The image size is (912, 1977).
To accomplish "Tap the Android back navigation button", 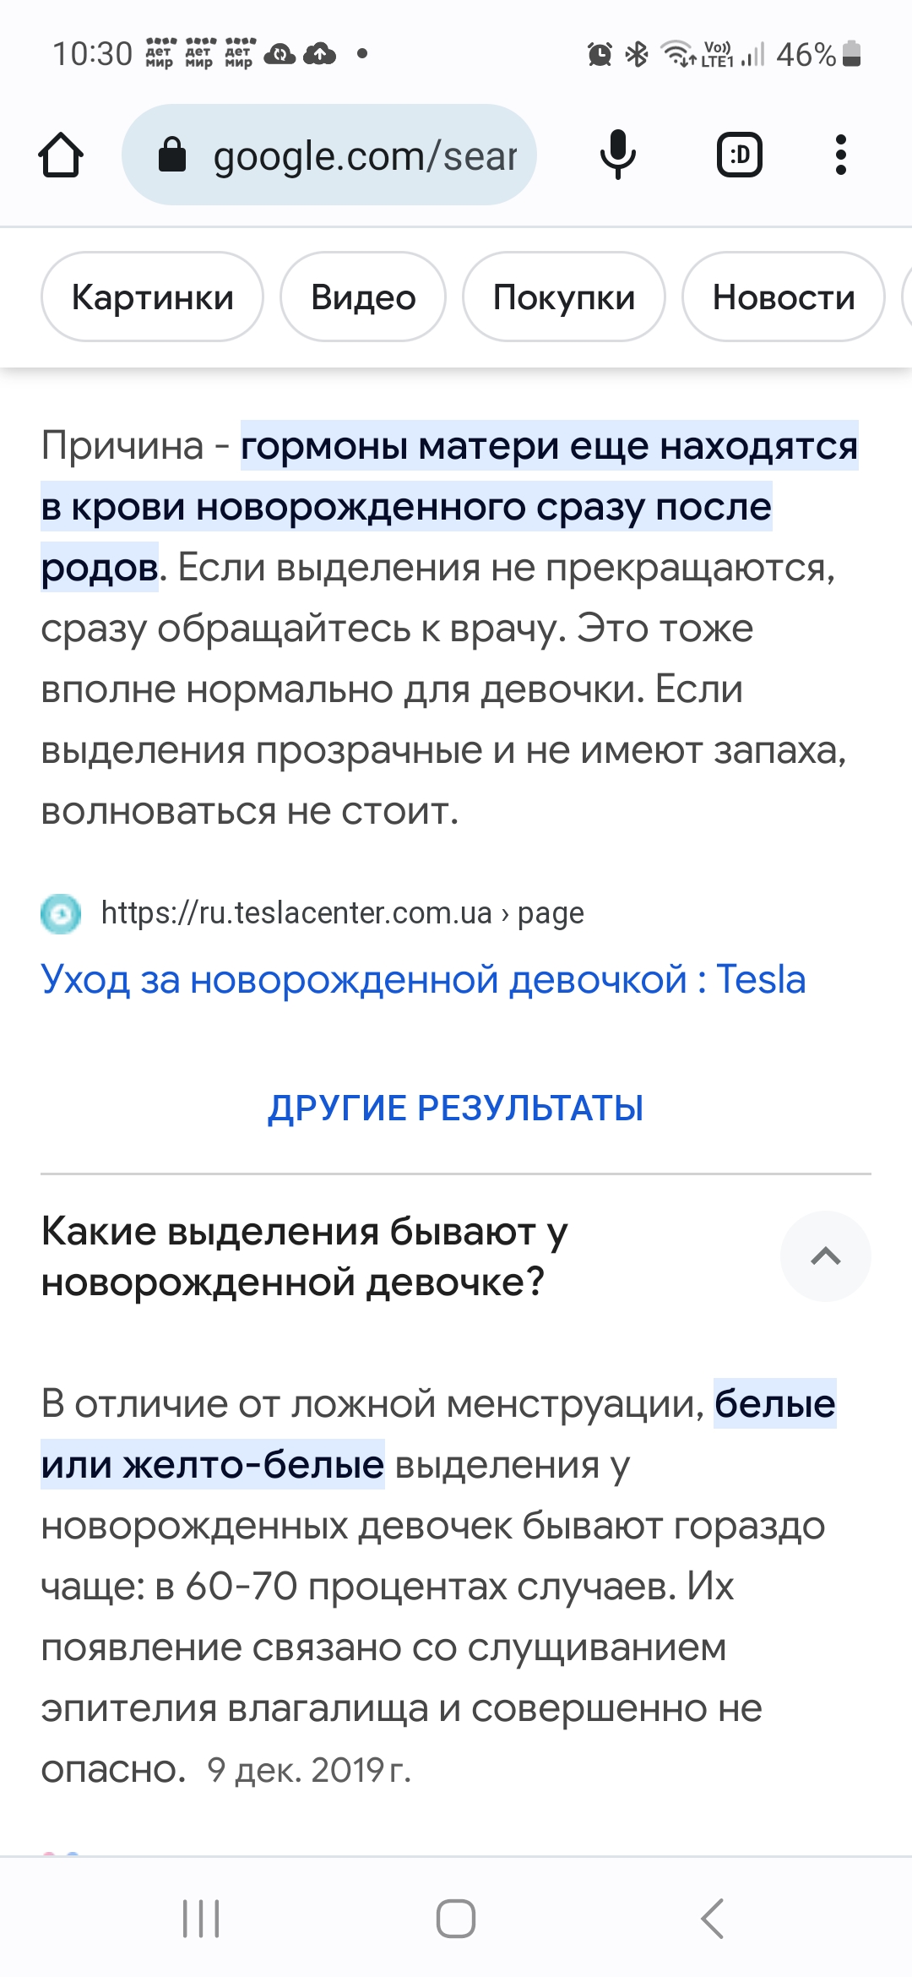I will point(712,1918).
